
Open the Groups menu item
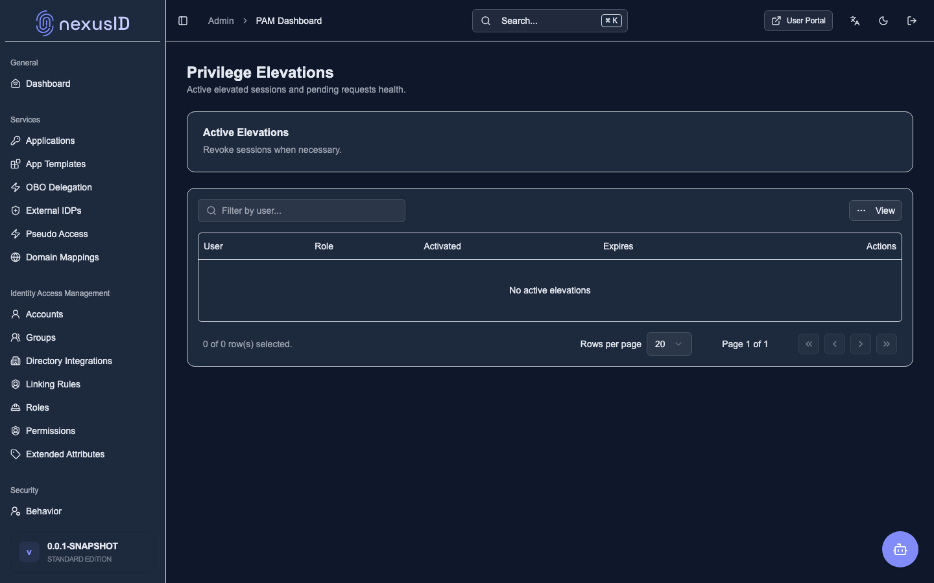pyautogui.click(x=82, y=337)
